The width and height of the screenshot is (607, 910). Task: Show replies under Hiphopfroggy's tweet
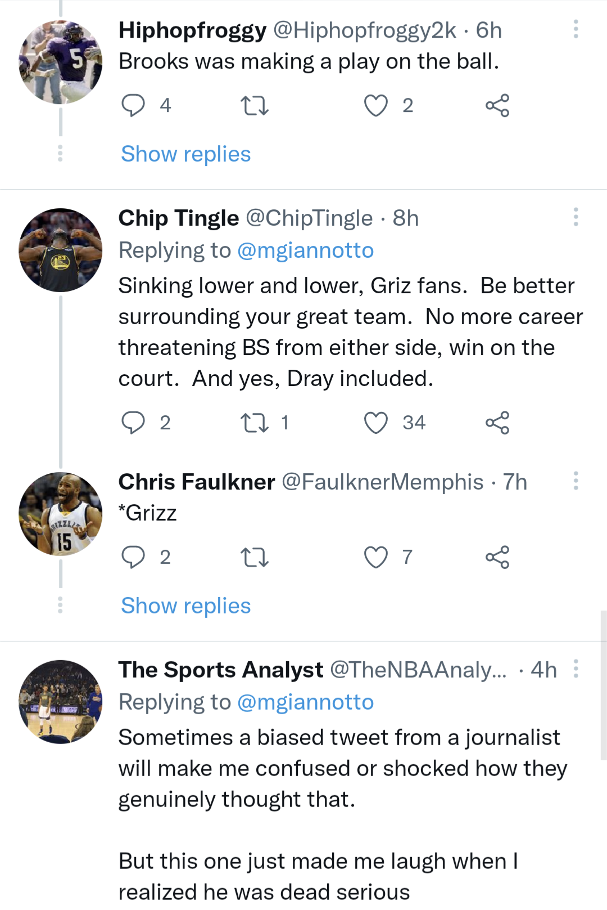click(185, 154)
